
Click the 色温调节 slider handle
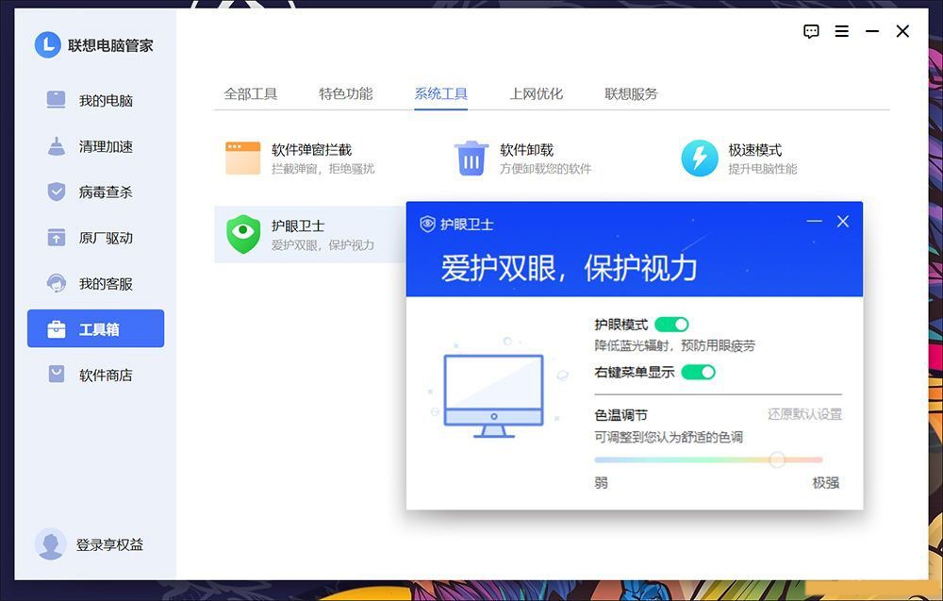pos(777,459)
